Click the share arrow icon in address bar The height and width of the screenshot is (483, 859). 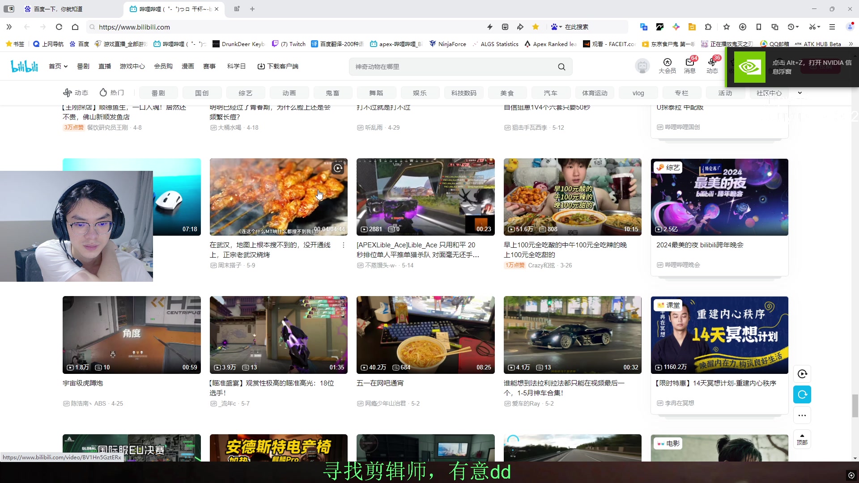click(520, 27)
